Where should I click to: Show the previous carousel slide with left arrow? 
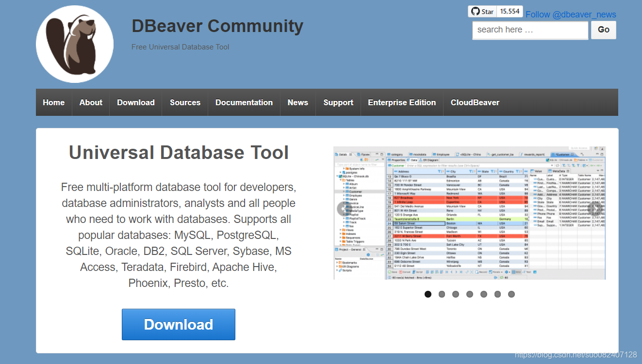(x=344, y=209)
